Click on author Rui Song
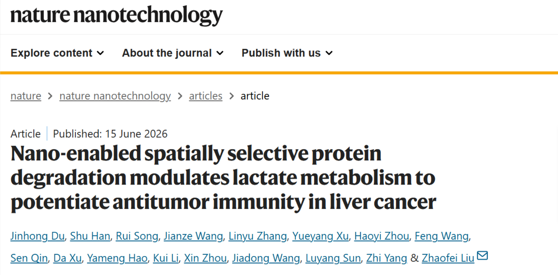The height and width of the screenshot is (275, 558). coord(137,236)
